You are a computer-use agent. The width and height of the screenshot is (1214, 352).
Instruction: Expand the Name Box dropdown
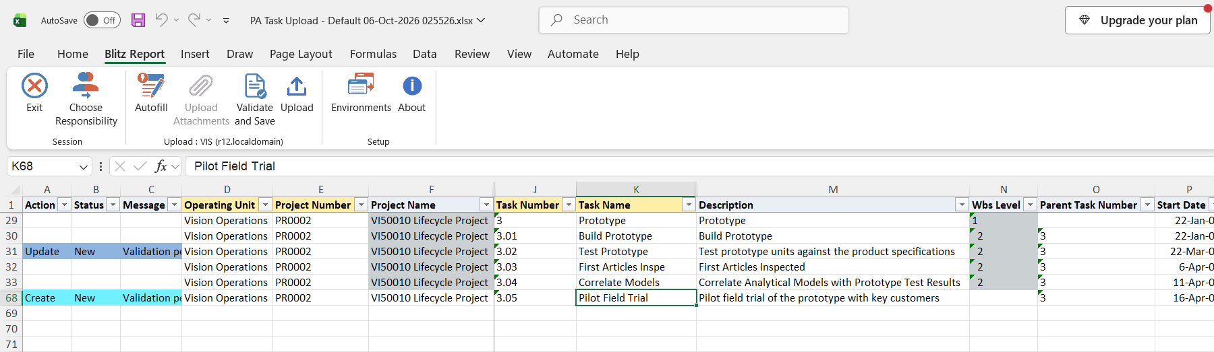84,167
